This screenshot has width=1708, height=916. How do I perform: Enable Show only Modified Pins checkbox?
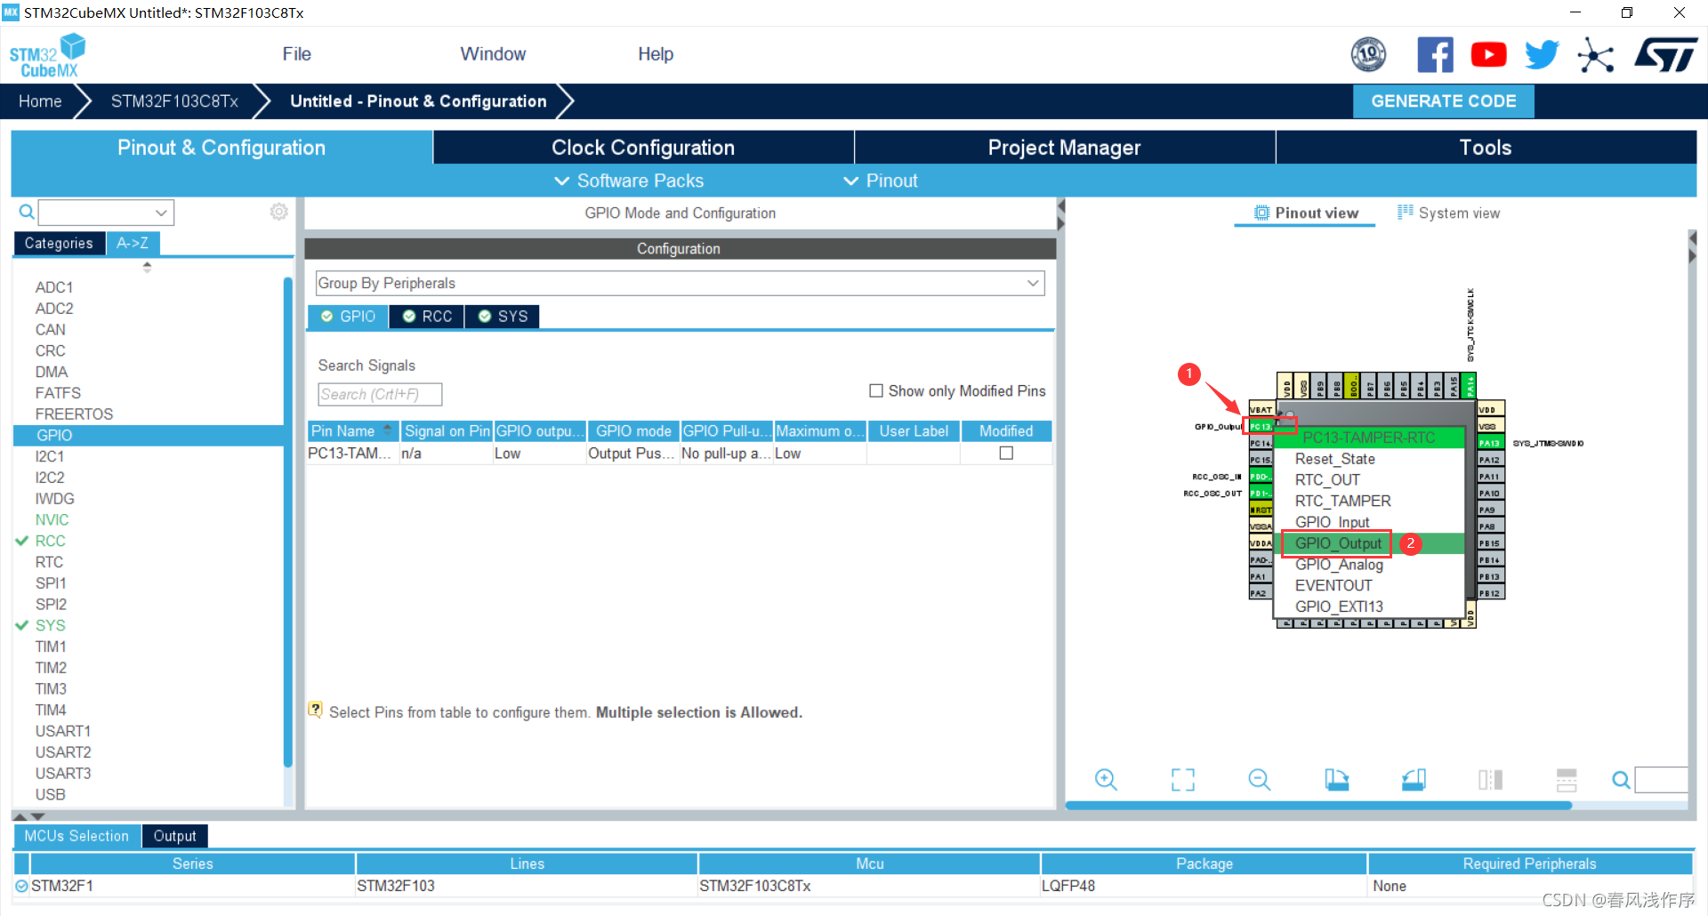876,391
